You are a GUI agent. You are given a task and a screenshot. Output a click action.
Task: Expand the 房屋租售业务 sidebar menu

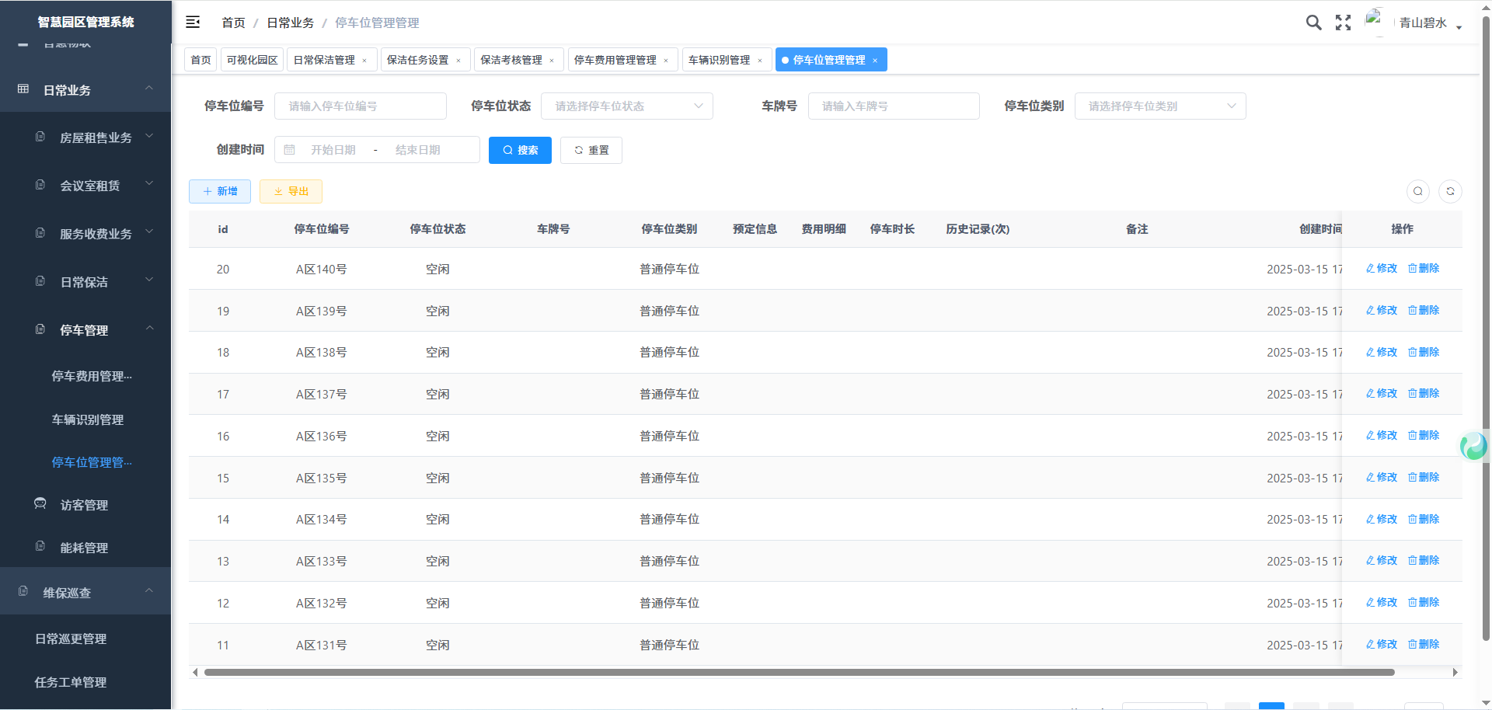96,137
